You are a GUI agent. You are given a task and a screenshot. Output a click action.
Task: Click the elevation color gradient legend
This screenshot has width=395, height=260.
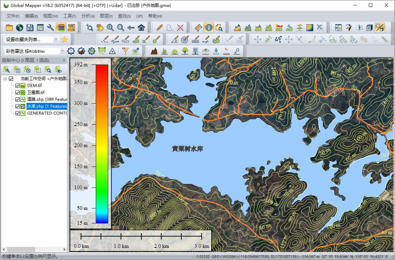[102, 144]
